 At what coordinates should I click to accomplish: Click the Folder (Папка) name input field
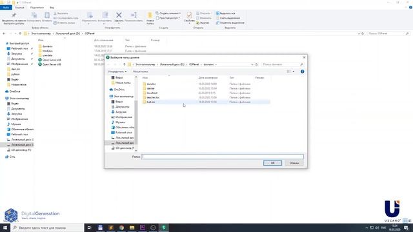[x=223, y=157]
